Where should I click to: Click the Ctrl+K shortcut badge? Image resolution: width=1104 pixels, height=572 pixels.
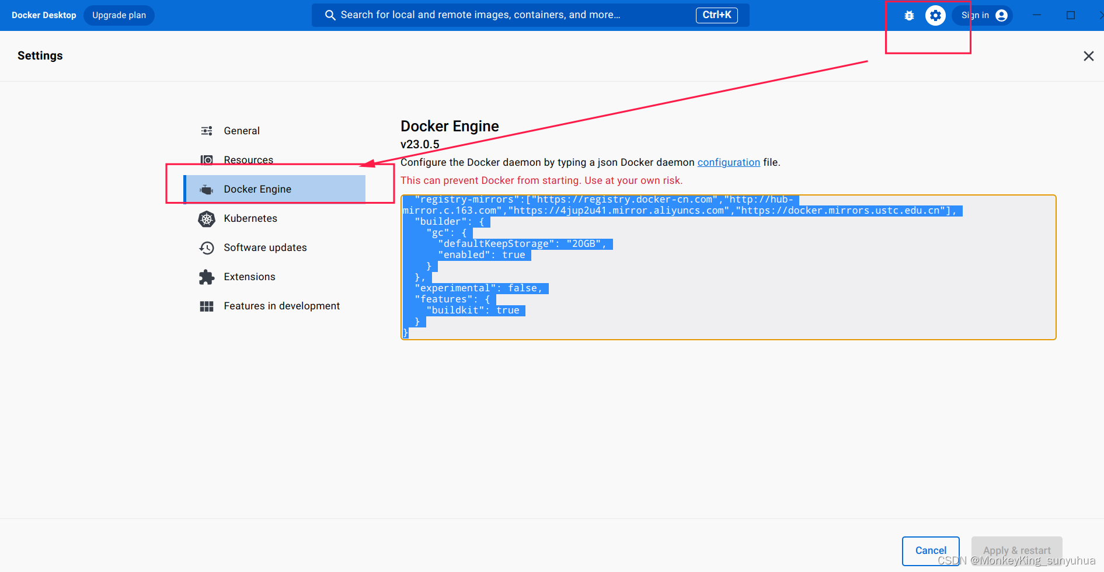pos(716,15)
